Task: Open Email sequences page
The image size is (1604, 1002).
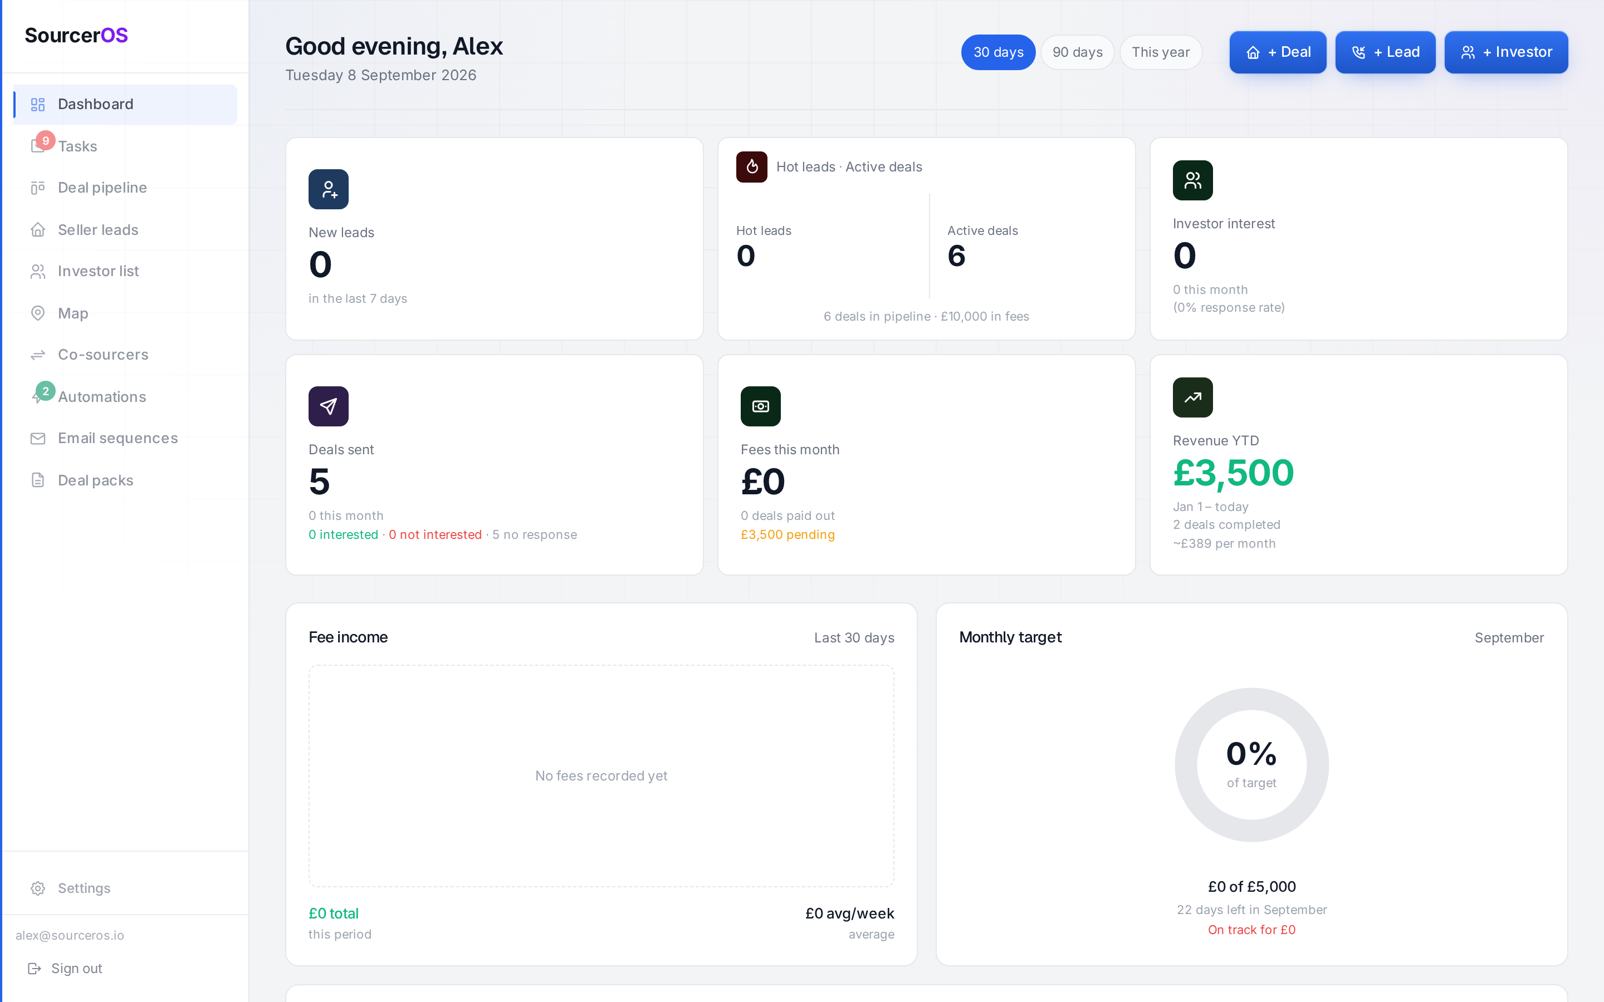Action: pos(125,438)
